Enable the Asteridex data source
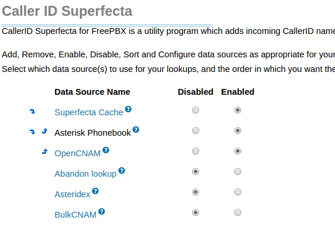 point(238,192)
